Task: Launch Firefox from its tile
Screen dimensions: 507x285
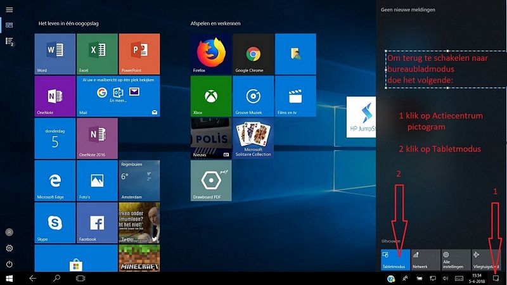Action: 211,54
